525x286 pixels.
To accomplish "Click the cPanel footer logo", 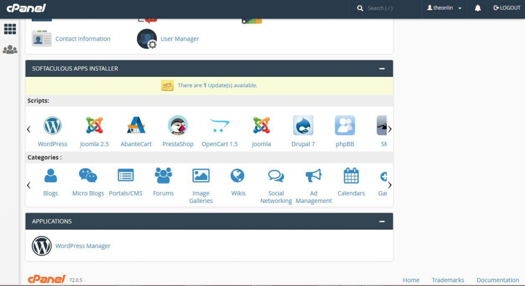I will (47, 279).
